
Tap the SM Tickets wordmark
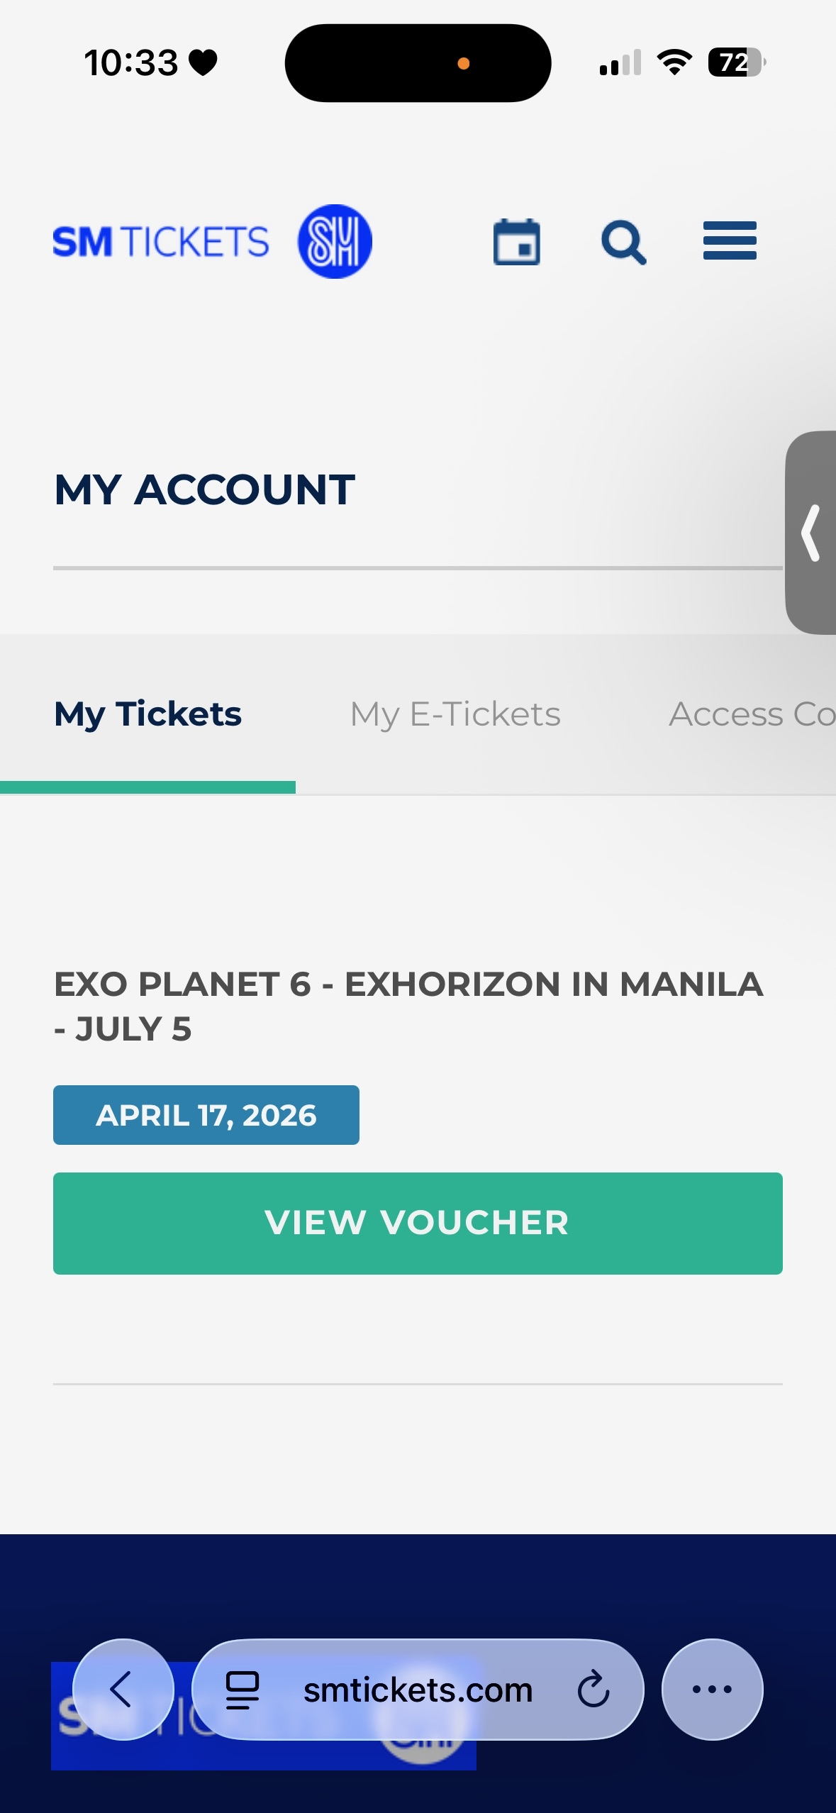point(161,242)
